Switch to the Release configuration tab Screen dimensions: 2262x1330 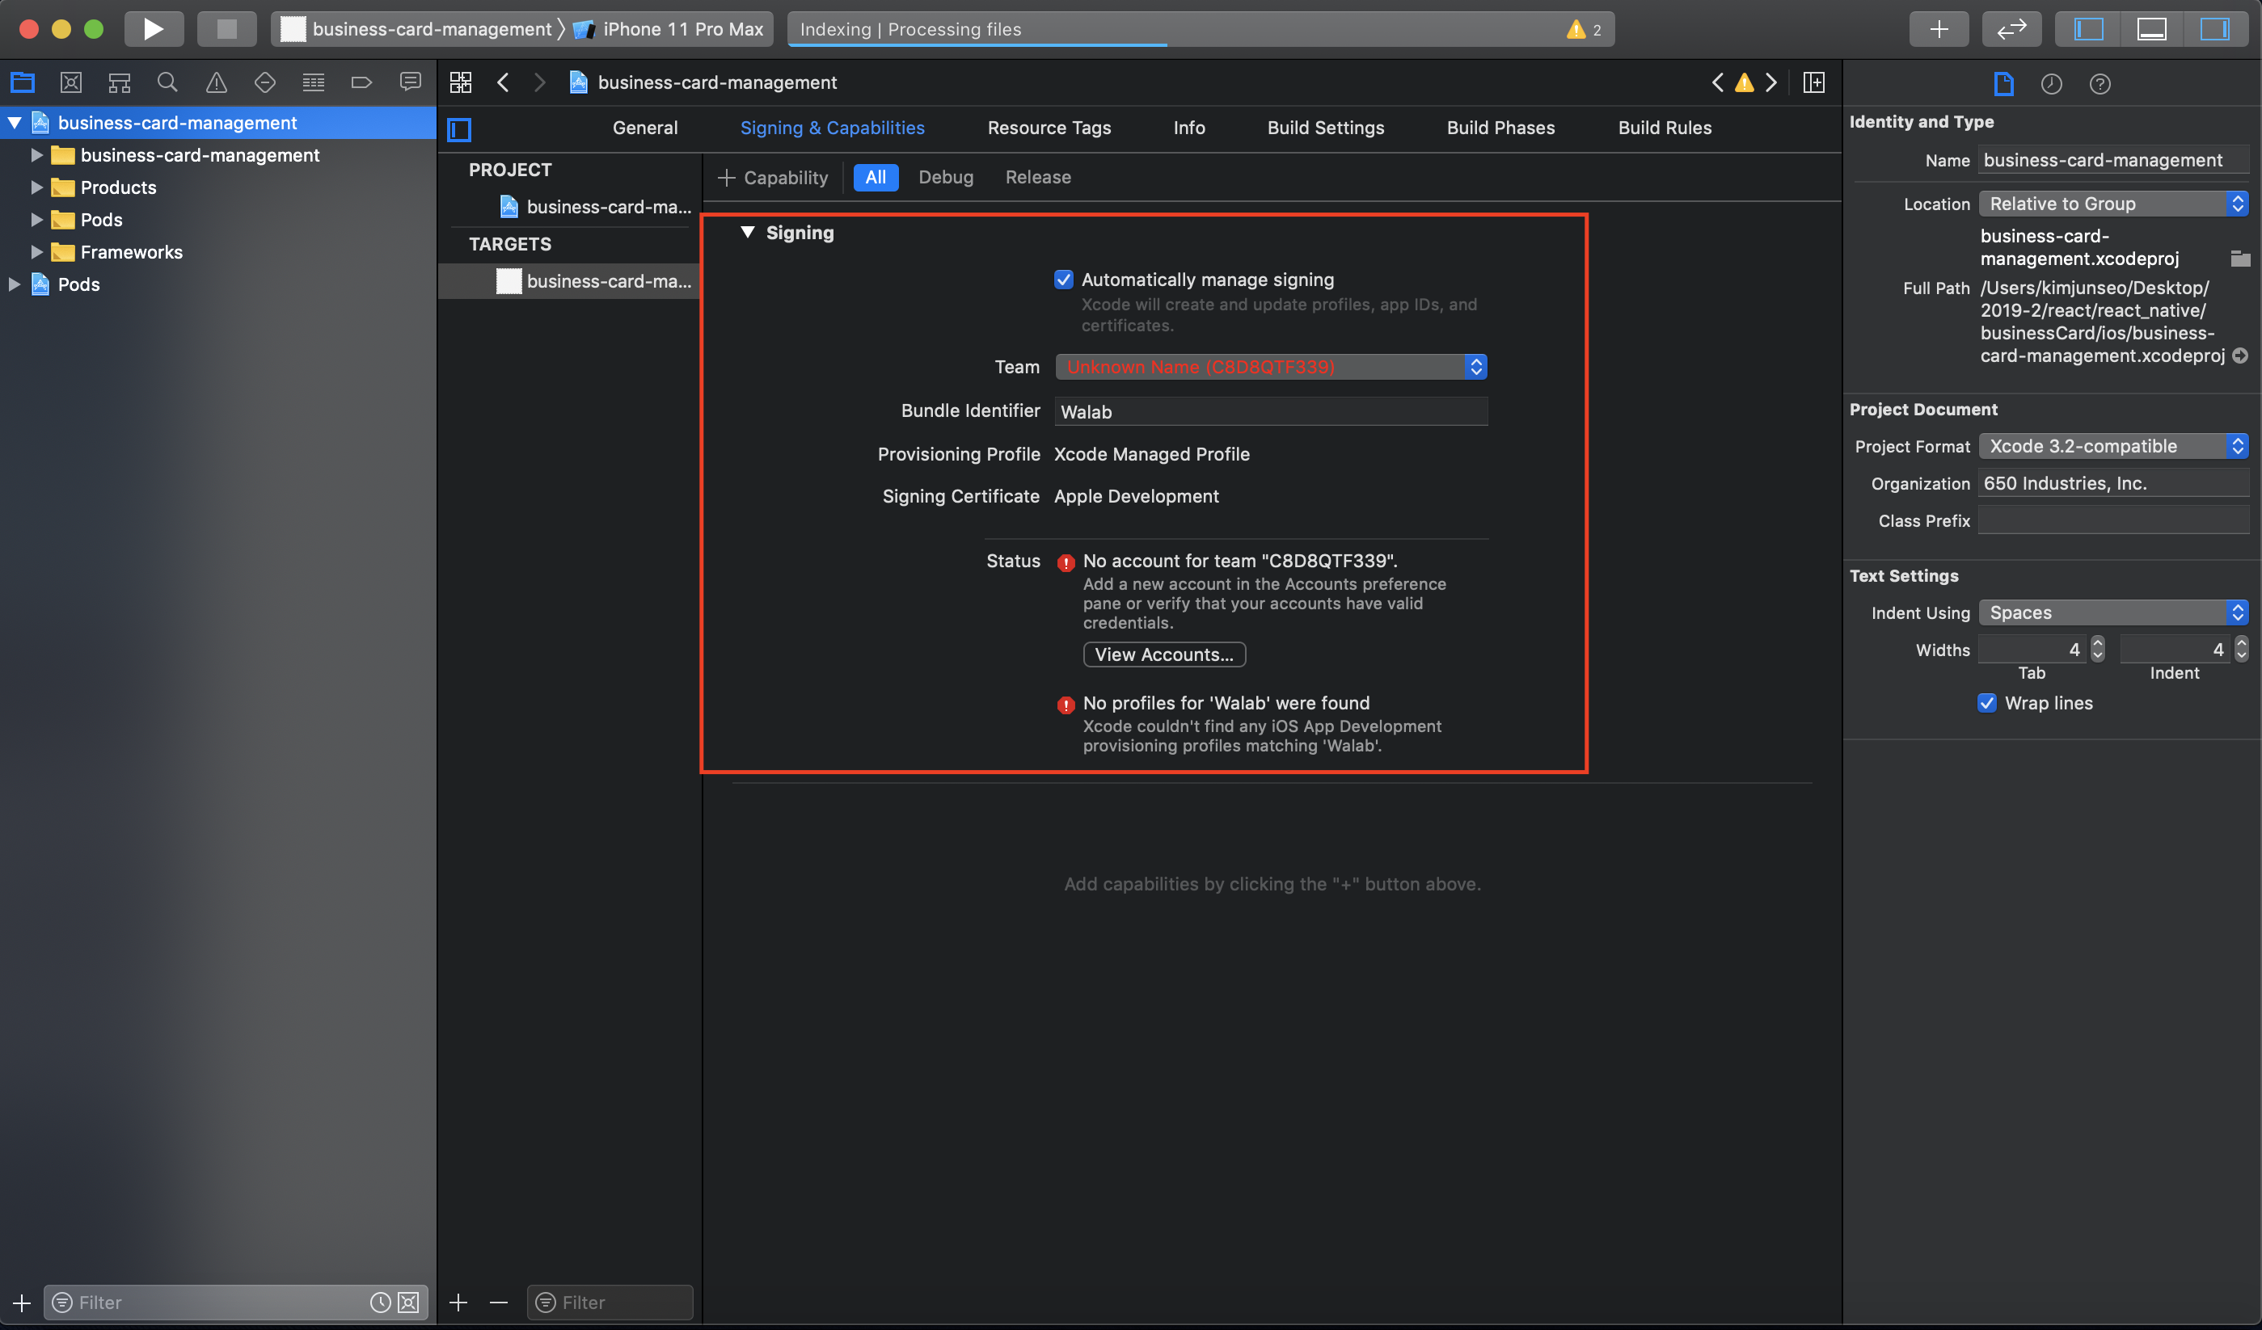(1038, 177)
